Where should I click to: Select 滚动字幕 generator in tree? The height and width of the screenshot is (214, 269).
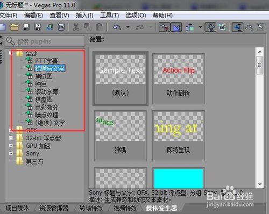pos(46,92)
